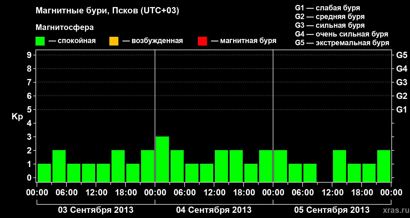This screenshot has height=218, width=410.
Task: Click the 05 Сентября 15:00–18:00 bar
Action: coord(354,173)
